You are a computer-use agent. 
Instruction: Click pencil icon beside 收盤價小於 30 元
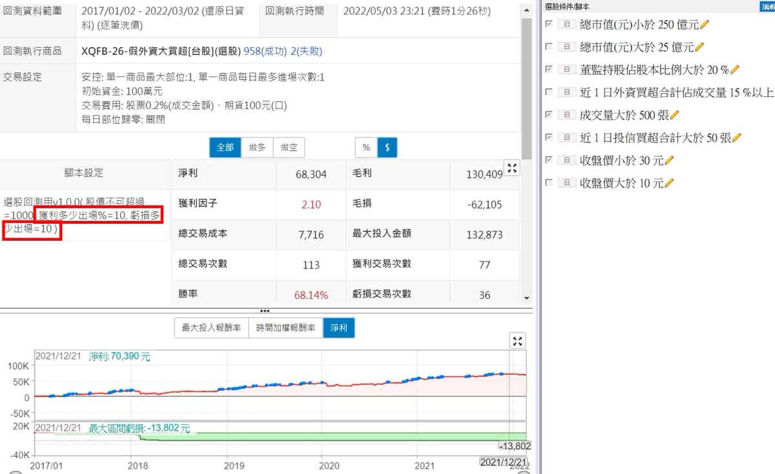point(669,160)
